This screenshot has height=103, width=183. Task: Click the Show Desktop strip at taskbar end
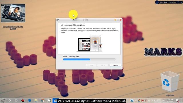point(182,100)
